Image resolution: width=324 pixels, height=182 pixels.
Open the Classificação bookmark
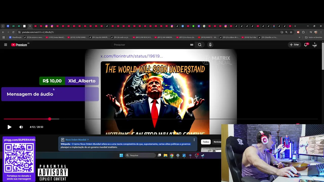point(15,37)
